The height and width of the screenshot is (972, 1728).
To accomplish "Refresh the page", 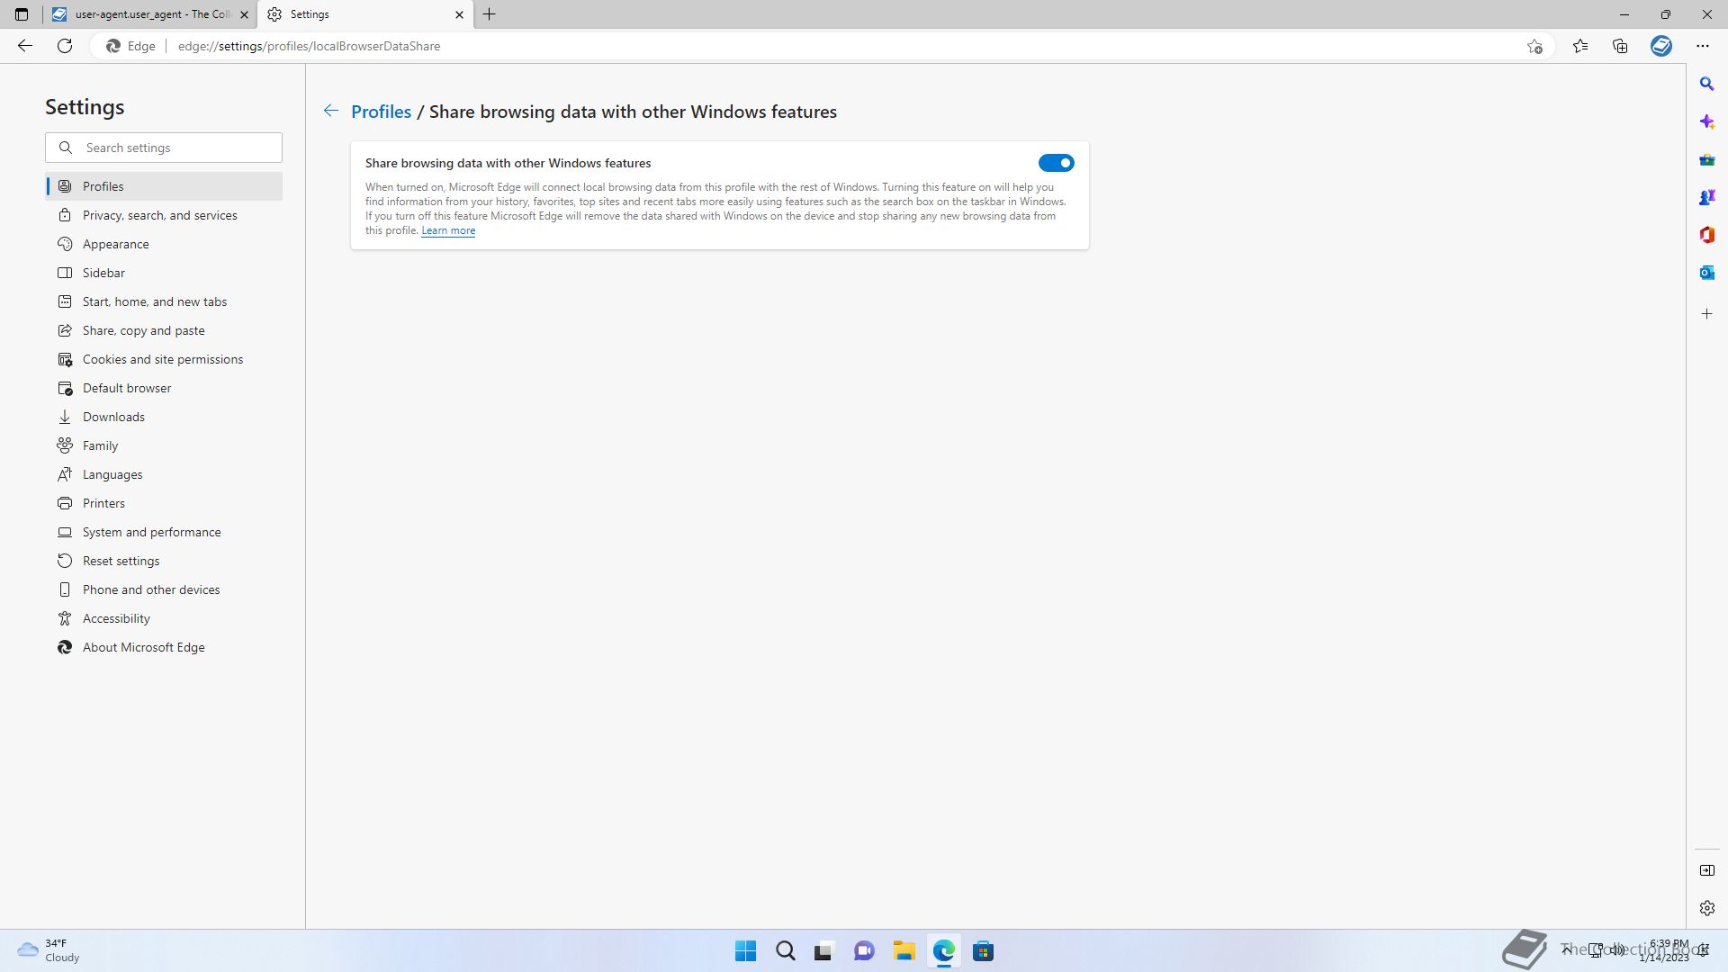I will (65, 46).
